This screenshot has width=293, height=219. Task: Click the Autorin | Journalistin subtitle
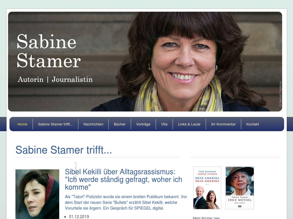(x=55, y=80)
